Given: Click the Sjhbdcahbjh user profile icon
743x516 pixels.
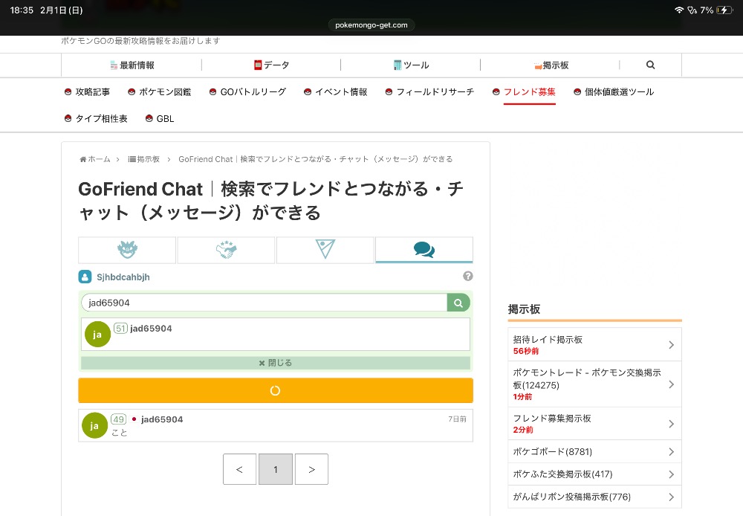Looking at the screenshot, I should (x=85, y=277).
